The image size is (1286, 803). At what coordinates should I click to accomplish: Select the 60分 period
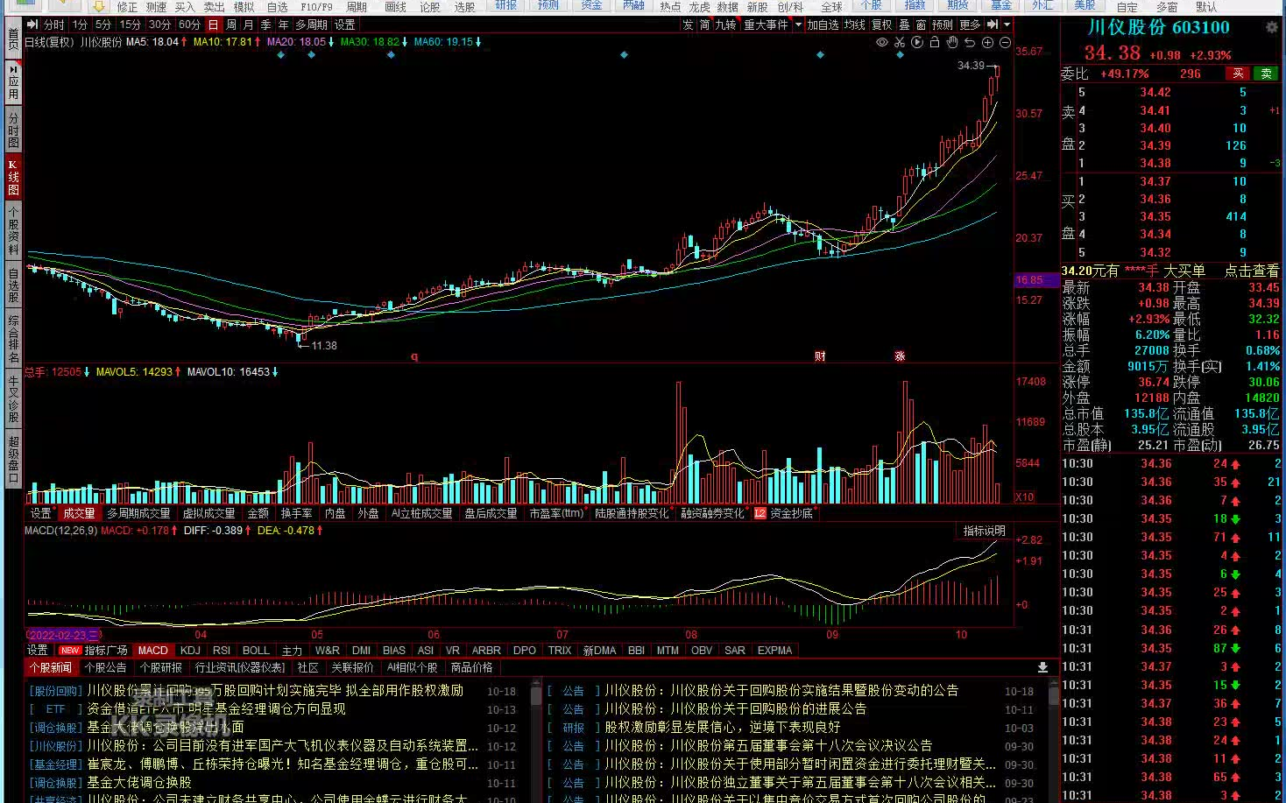(x=189, y=25)
